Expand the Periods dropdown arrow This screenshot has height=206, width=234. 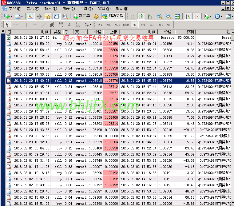221,16
